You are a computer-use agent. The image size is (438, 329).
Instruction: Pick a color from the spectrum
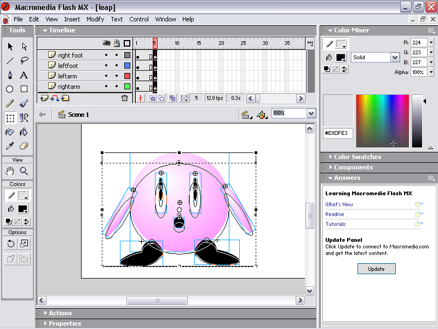pyautogui.click(x=382, y=121)
